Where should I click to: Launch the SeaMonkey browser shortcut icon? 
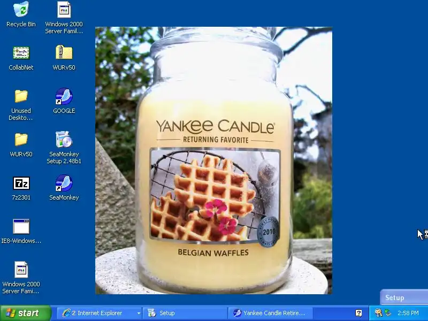tap(64, 183)
